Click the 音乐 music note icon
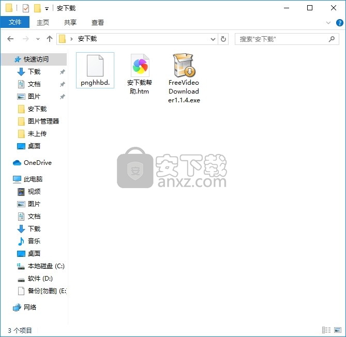Screen dimensions: 346x337 coord(21,241)
